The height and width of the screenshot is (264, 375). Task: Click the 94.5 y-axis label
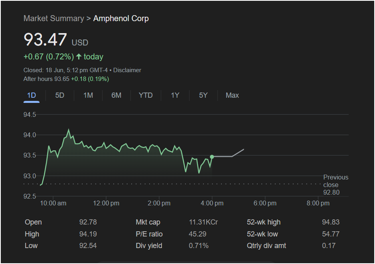(30, 114)
